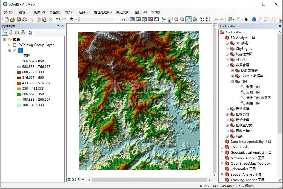Viewport: 283px width, 189px height.
Task: Uncheck the tin layer visibility
Action: (15, 50)
